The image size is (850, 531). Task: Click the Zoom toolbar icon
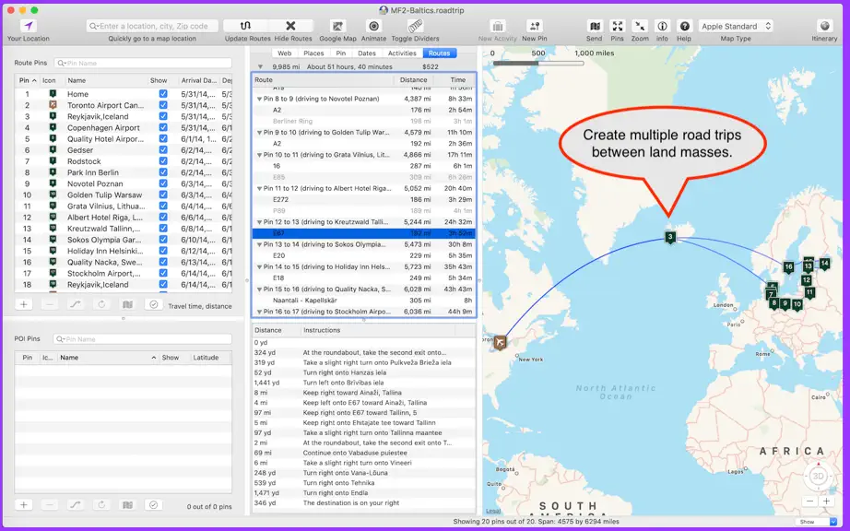point(640,26)
